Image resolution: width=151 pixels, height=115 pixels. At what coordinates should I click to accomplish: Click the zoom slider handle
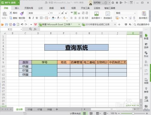click(x=133, y=113)
